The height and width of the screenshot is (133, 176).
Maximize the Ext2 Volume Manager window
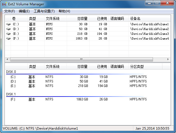click(157, 3)
